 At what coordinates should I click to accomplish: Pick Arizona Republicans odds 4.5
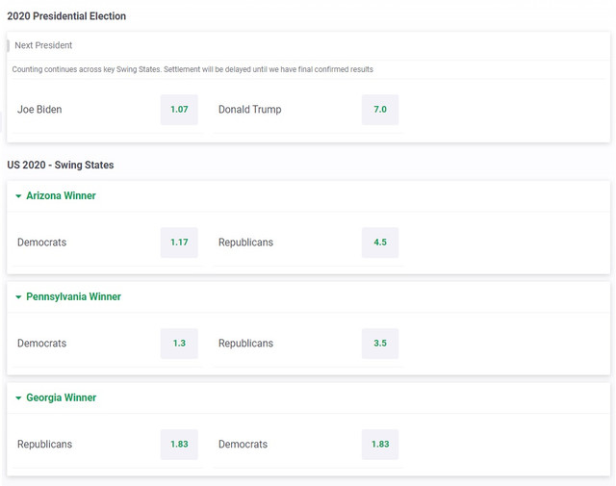point(380,242)
